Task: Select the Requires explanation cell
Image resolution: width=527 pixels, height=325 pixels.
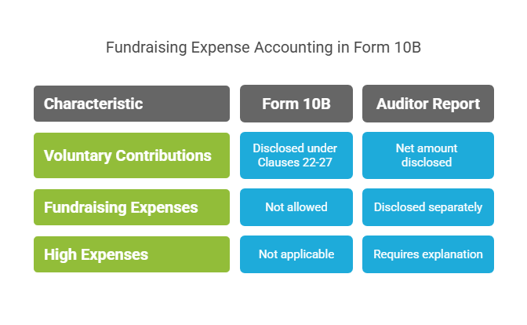Action: [x=428, y=254]
